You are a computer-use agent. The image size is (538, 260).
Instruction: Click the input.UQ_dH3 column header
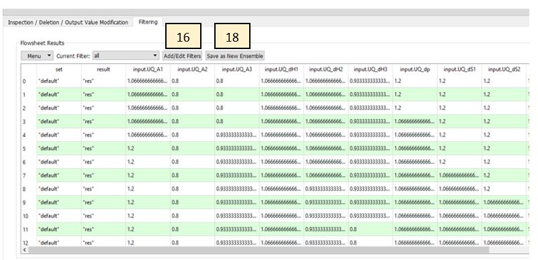[371, 69]
